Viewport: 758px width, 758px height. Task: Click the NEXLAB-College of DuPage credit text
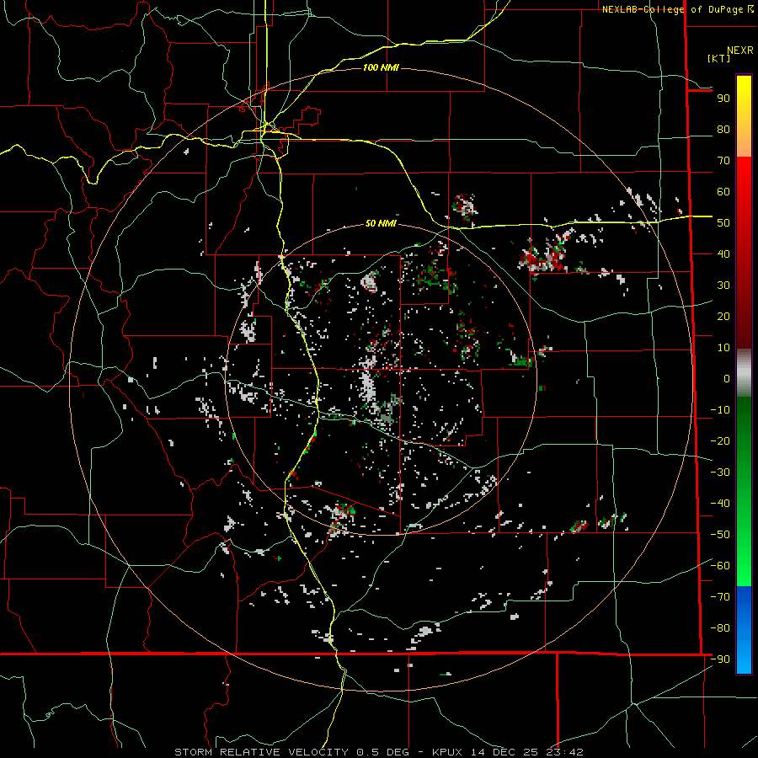(678, 9)
